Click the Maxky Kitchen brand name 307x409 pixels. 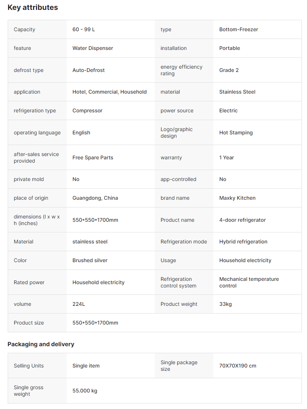237,198
